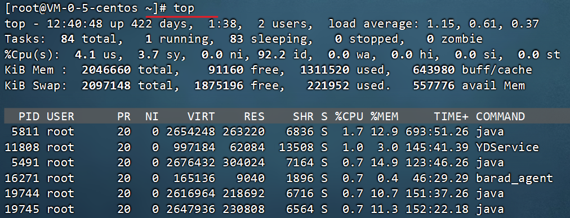Click the PID column header
Screen dimensions: 570x218
point(30,116)
